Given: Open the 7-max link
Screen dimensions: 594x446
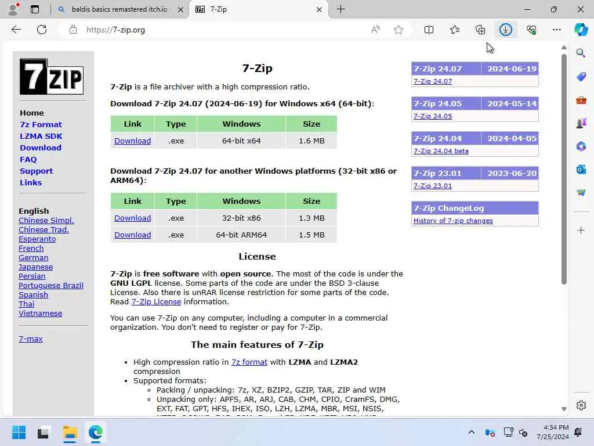Looking at the screenshot, I should [31, 339].
